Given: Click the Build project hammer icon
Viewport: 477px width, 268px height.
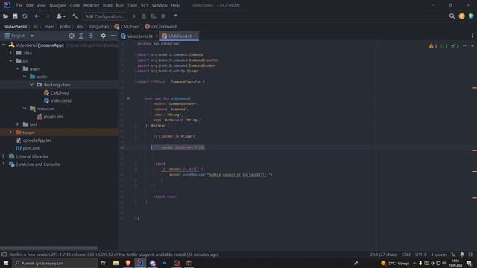Looking at the screenshot, I should pos(75,16).
